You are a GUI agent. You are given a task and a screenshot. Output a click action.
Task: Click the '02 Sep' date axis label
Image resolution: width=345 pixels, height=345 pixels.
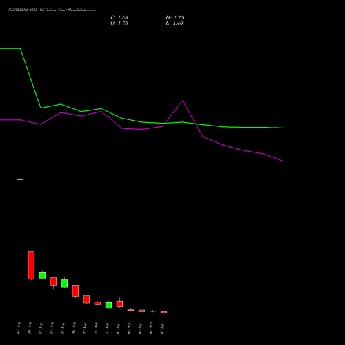tap(129, 328)
